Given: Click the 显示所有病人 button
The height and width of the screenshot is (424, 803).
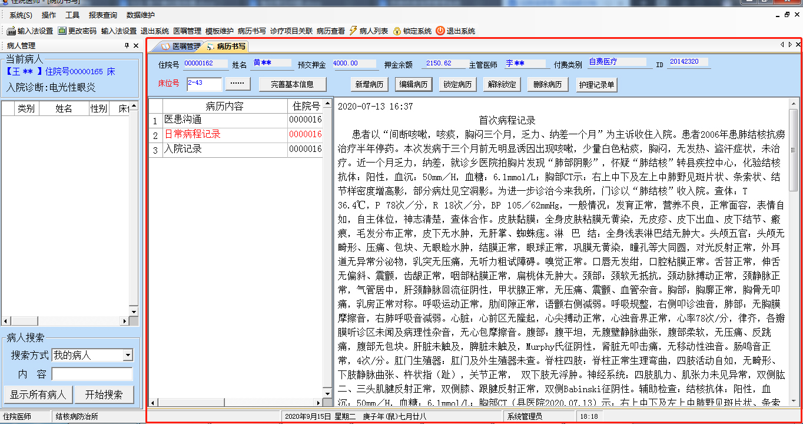Looking at the screenshot, I should 38,395.
